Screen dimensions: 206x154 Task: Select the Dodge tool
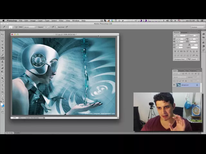point(2,78)
